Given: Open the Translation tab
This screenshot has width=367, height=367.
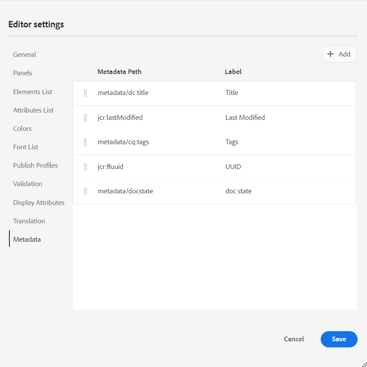Looking at the screenshot, I should point(29,221).
